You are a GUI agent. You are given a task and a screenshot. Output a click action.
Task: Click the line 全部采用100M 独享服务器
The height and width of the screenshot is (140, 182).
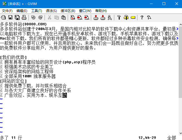(28, 76)
